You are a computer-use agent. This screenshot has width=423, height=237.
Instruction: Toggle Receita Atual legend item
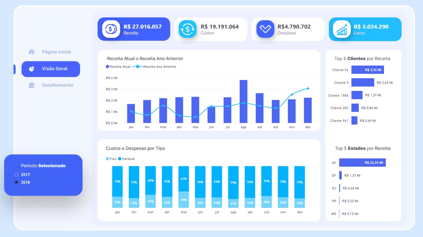(118, 67)
